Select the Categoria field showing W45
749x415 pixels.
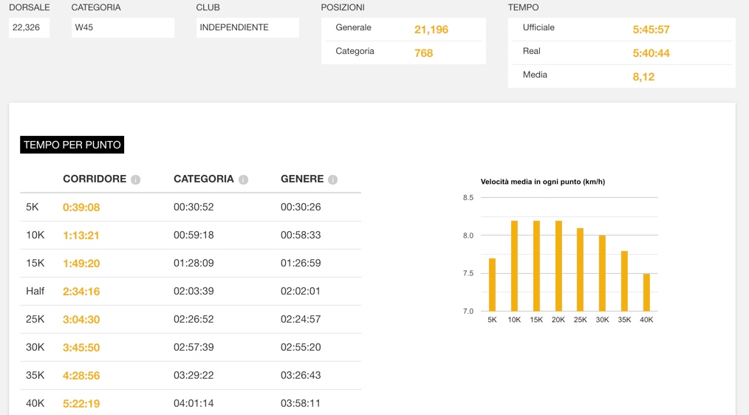(x=123, y=27)
